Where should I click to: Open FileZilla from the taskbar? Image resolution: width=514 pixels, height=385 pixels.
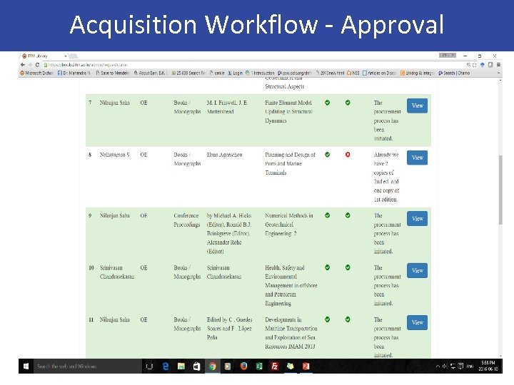click(275, 366)
